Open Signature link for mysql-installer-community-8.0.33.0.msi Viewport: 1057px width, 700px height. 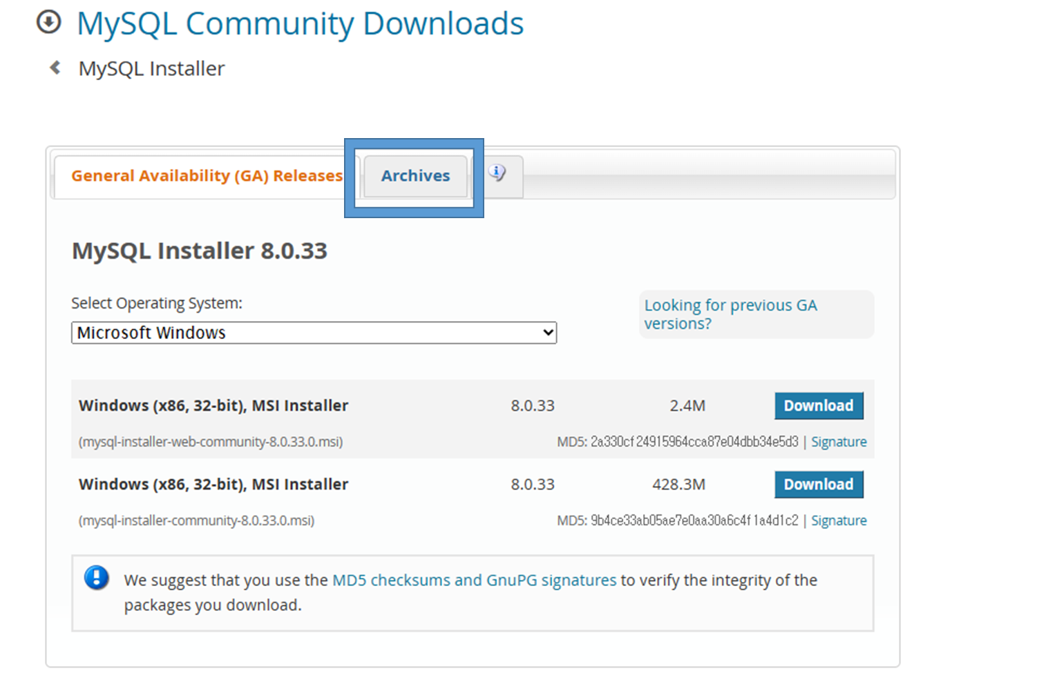839,521
